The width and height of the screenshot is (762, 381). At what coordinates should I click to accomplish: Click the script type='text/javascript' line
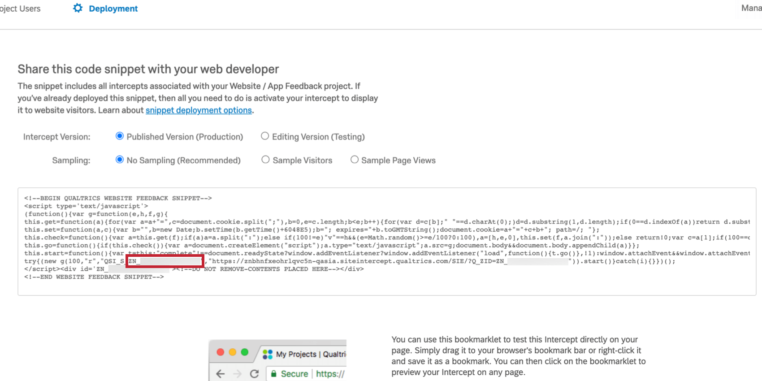coord(86,206)
